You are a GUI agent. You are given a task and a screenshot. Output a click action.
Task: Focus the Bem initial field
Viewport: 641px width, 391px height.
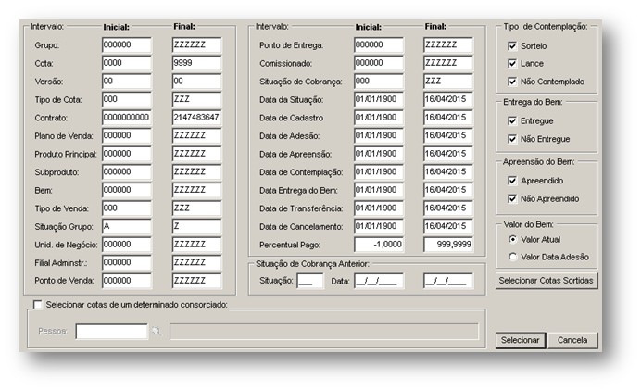point(127,190)
